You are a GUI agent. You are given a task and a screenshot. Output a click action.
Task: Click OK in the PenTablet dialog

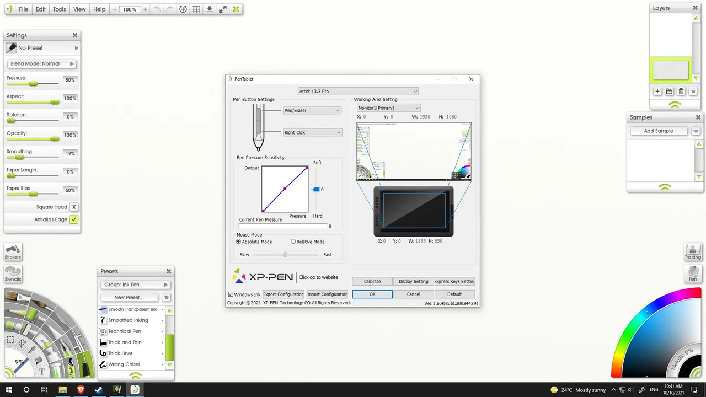pyautogui.click(x=372, y=294)
